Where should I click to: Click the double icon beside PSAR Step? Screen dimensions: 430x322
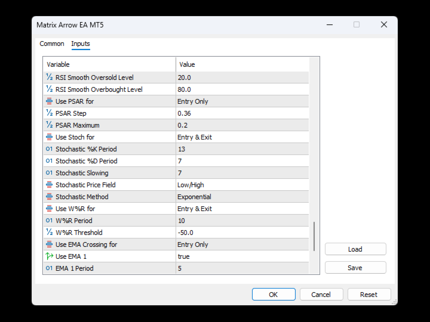(x=49, y=113)
